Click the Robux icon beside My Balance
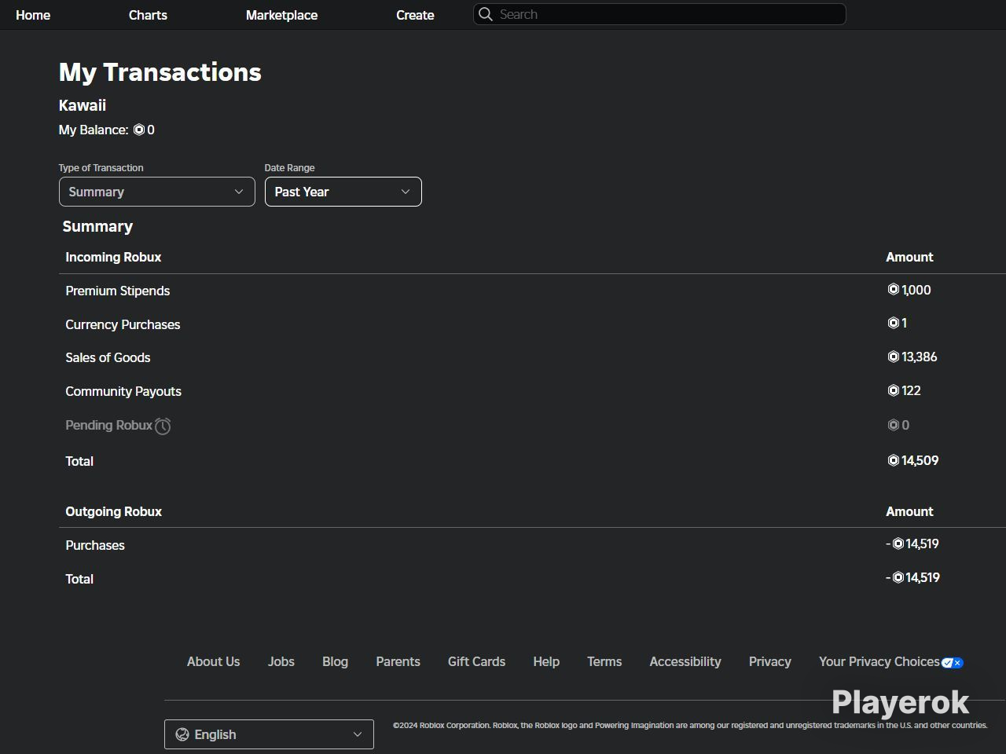The height and width of the screenshot is (754, 1006). (x=139, y=130)
